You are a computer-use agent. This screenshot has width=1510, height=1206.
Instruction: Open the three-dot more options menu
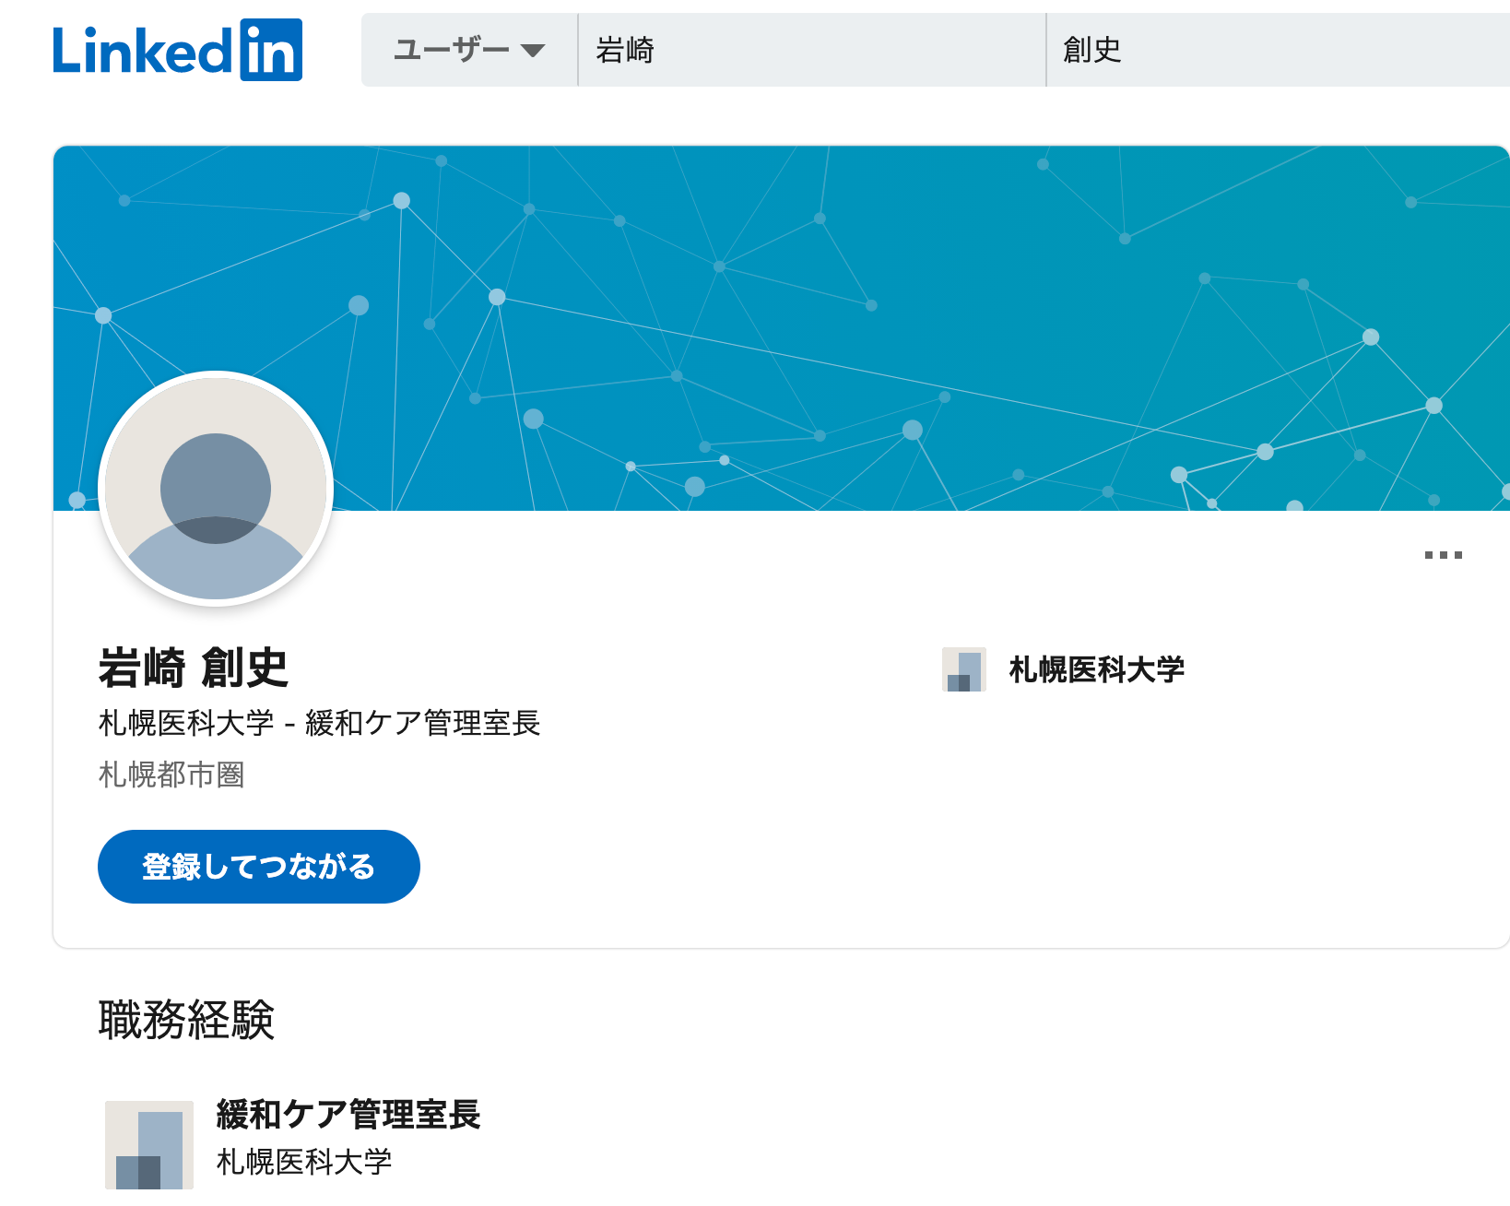tap(1443, 555)
